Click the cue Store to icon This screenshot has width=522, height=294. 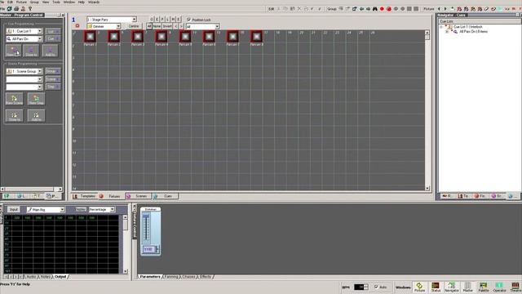pos(31,51)
